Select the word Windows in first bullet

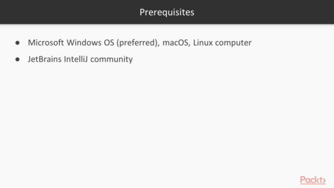click(84, 43)
